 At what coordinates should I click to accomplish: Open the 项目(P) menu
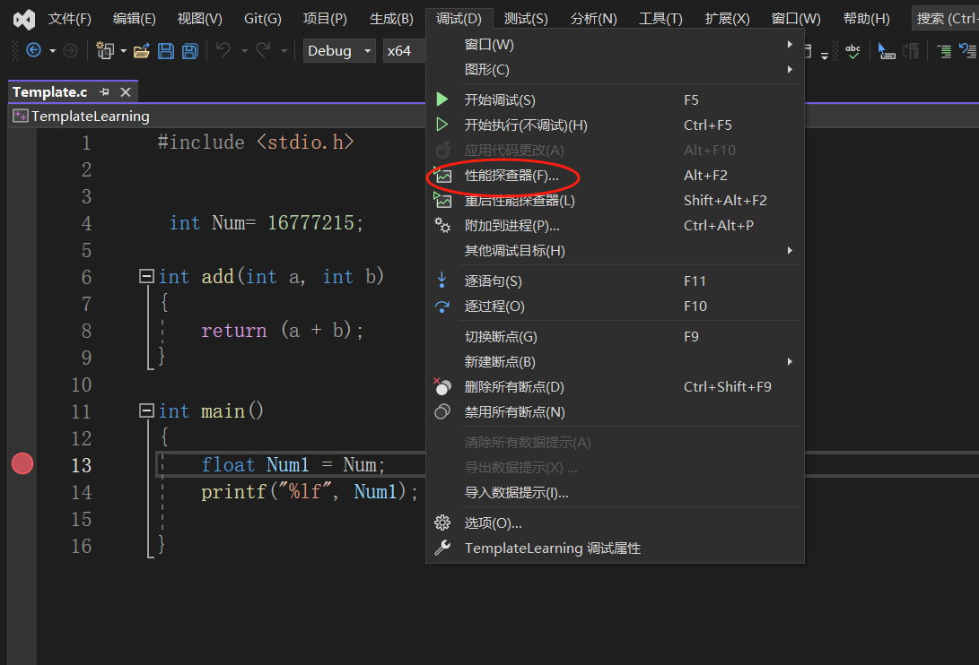[x=325, y=19]
